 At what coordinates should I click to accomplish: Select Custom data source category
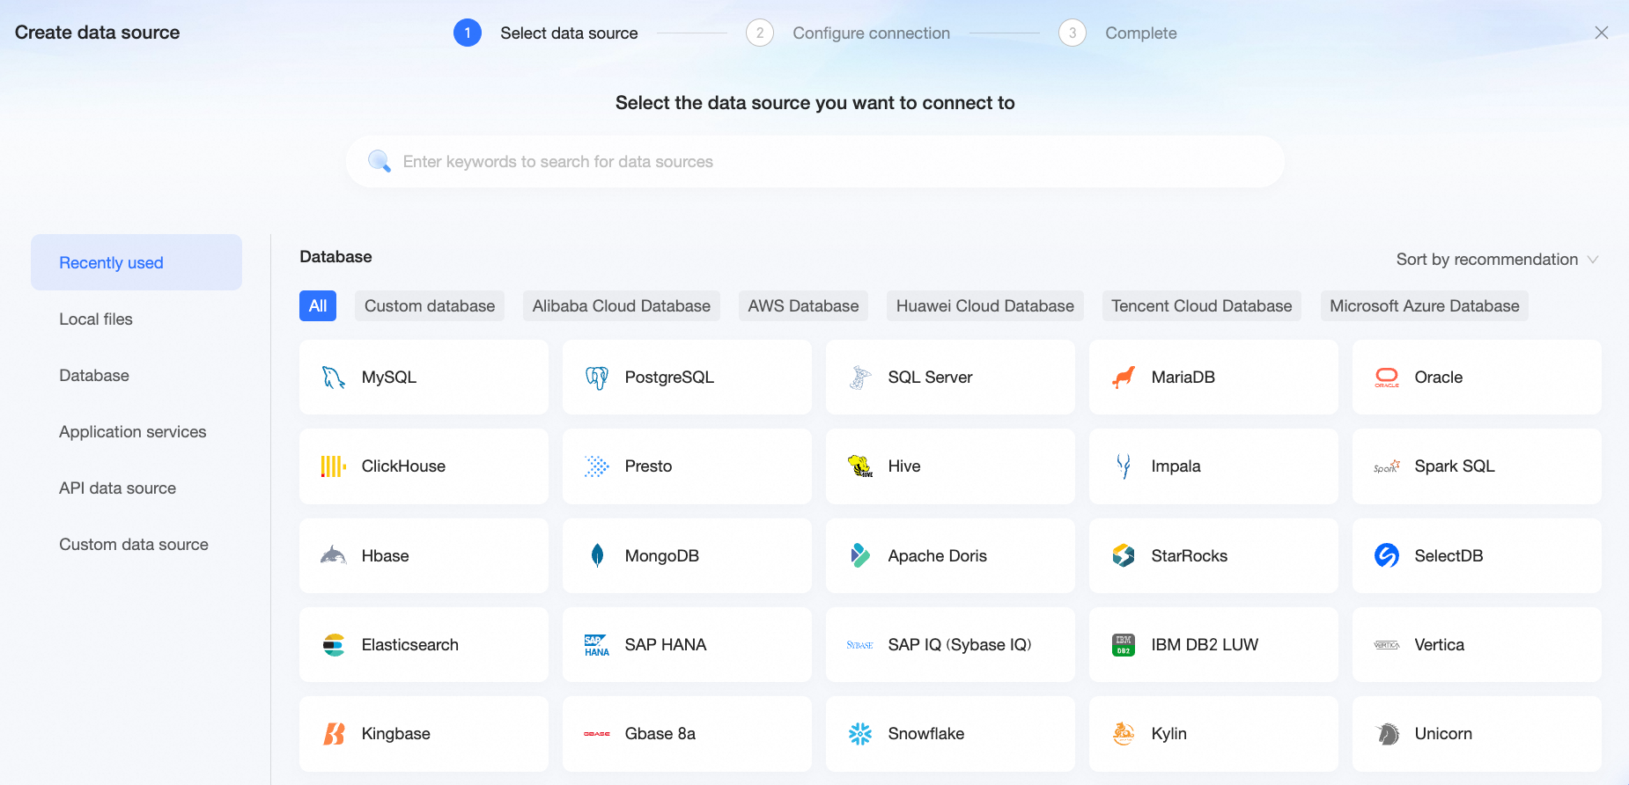point(136,544)
